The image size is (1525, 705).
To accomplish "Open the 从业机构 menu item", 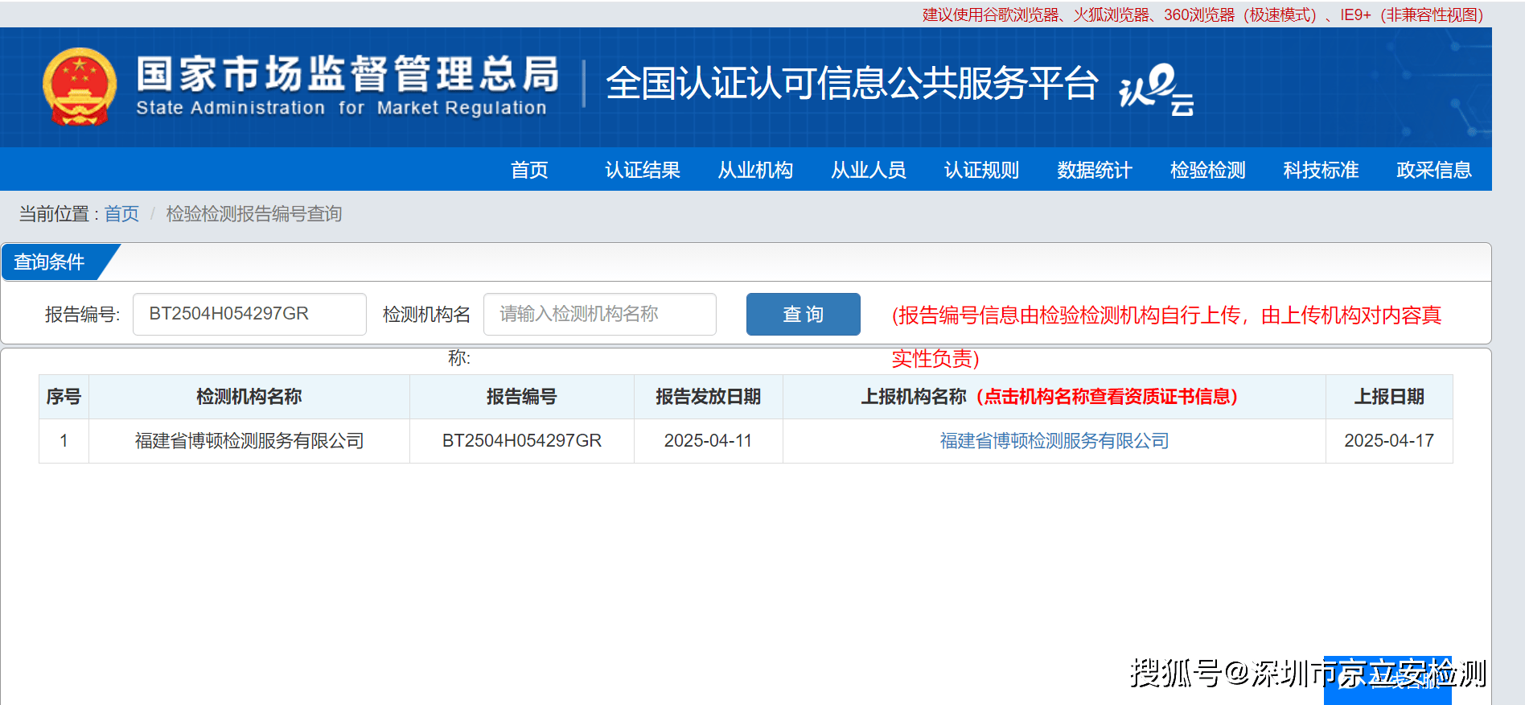I will [755, 170].
